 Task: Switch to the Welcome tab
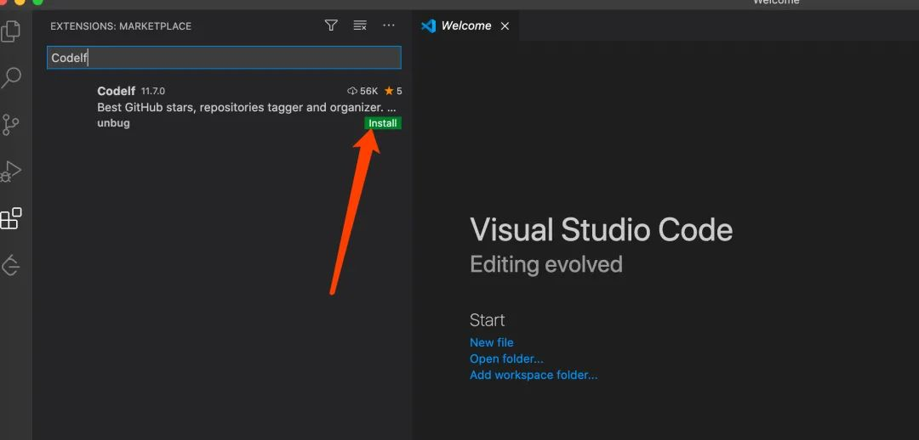click(466, 25)
